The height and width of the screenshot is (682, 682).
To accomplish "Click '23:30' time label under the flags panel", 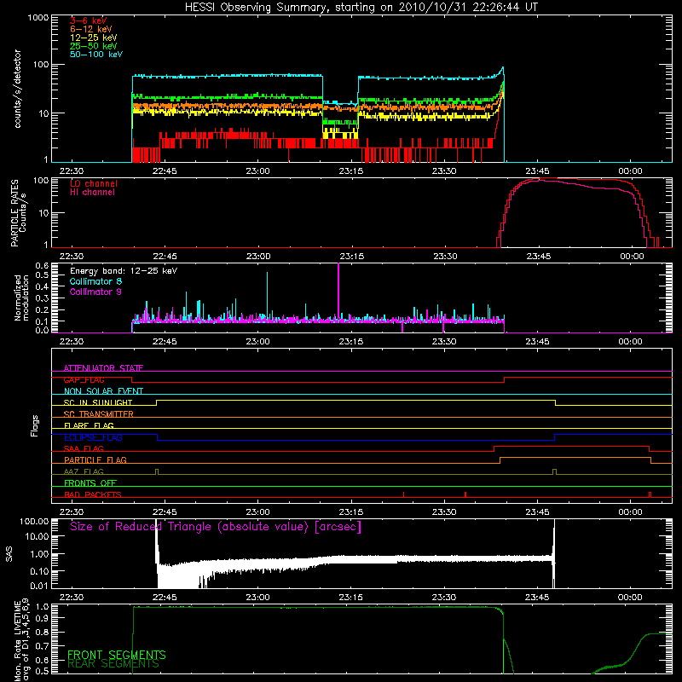I will click(x=444, y=512).
